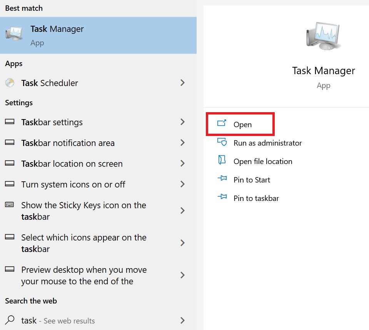Screen dimensions: 369x330
Task: Click the Task Manager icon in Best match
Action: 14,33
